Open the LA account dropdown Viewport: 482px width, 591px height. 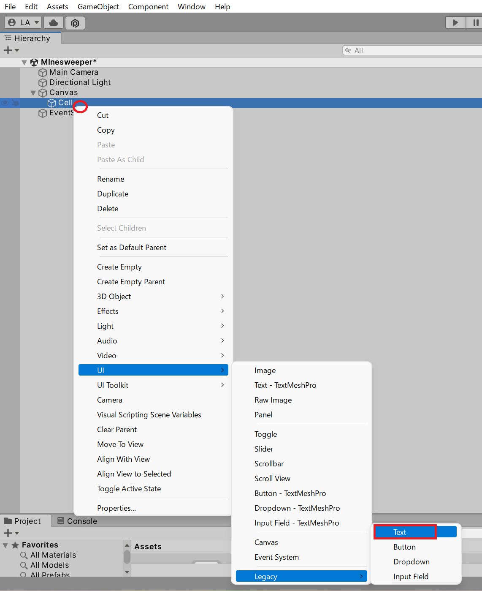pos(23,22)
